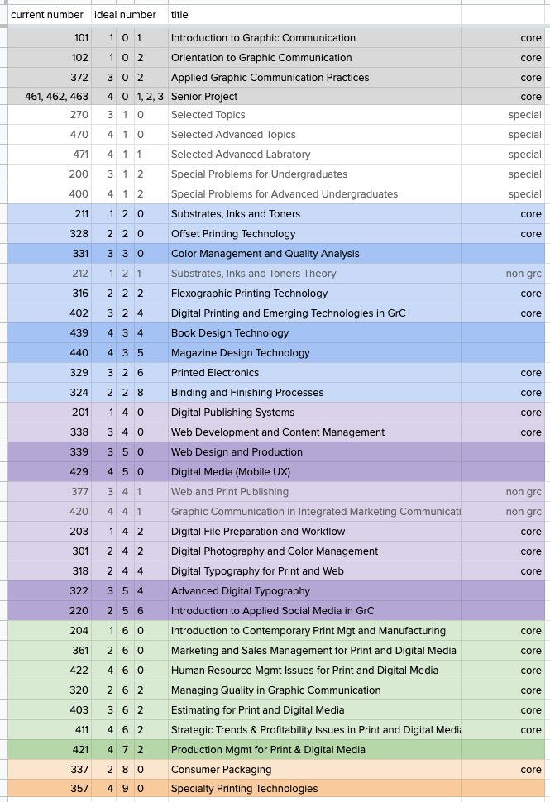Select current number cell '331'
The width and height of the screenshot is (550, 802).
coord(50,254)
